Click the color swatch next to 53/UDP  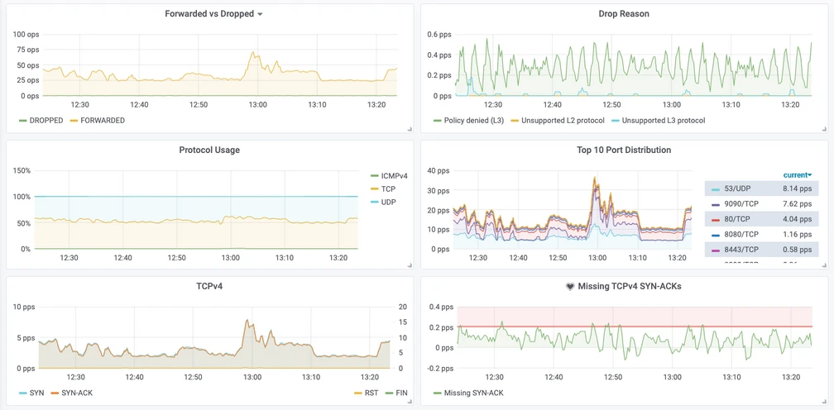click(x=715, y=189)
